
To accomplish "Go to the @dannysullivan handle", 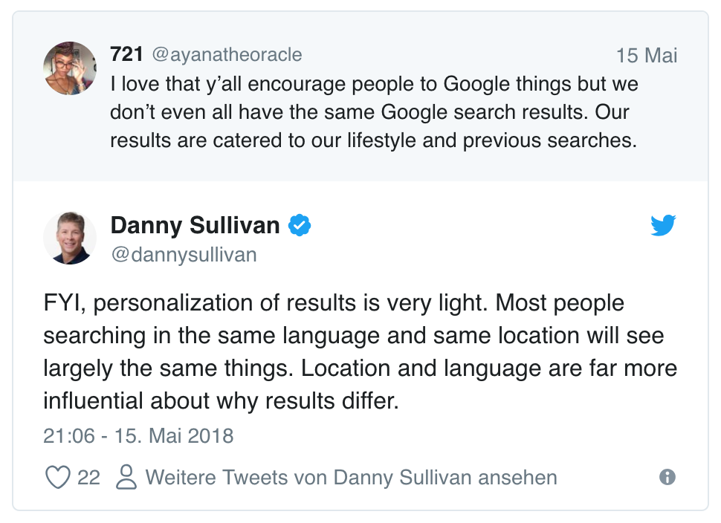I will [183, 255].
